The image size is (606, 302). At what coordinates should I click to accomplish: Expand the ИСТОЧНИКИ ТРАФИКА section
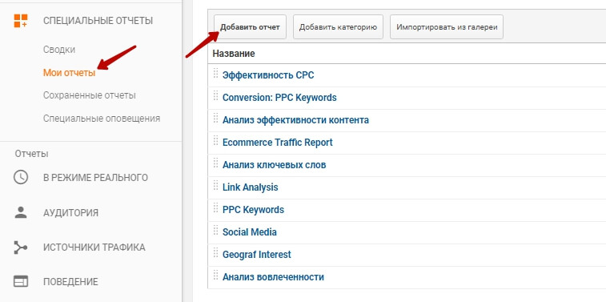tap(94, 248)
